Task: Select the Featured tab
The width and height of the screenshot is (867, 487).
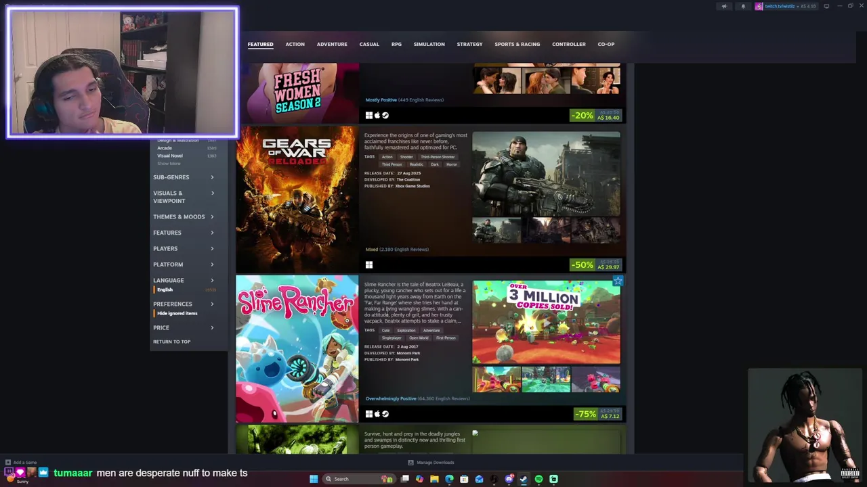Action: click(260, 44)
